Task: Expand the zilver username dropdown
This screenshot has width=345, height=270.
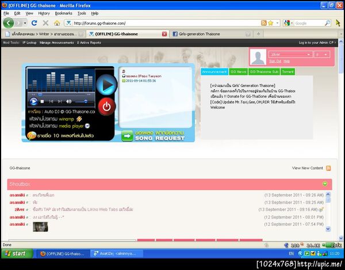Action: 290,54
